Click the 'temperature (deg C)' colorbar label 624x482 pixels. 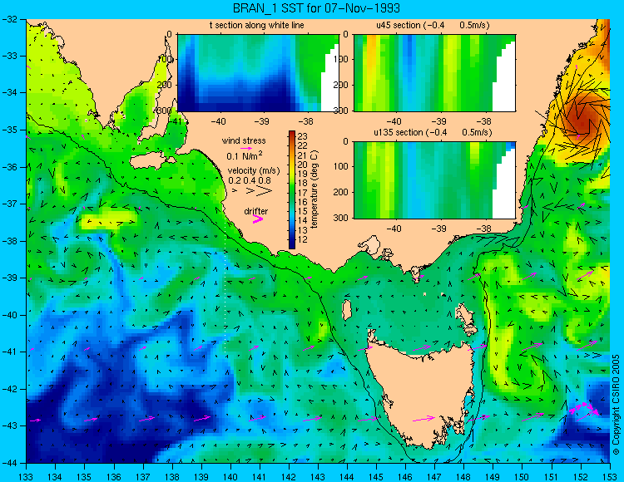(314, 189)
